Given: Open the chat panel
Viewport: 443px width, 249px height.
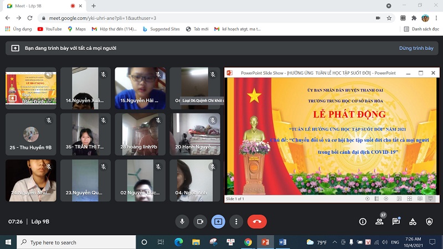Looking at the screenshot, I should pos(396,221).
